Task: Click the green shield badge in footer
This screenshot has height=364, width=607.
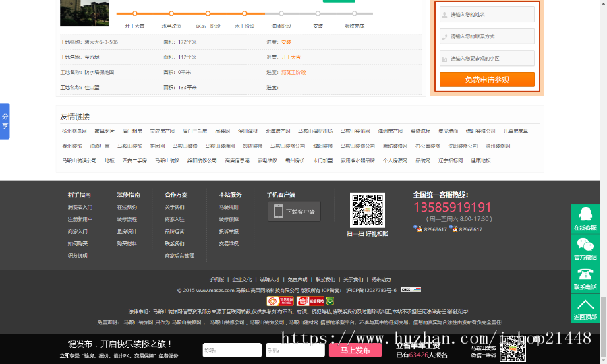Action: click(x=330, y=301)
